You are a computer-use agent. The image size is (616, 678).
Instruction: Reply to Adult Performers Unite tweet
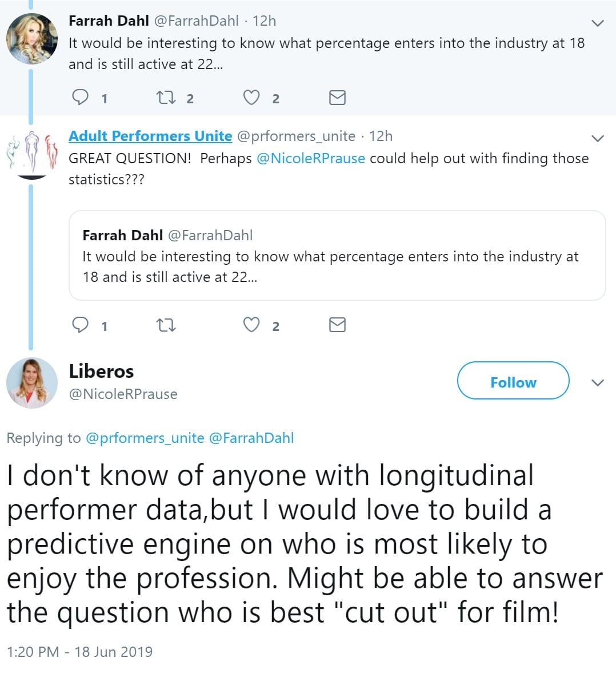point(80,325)
